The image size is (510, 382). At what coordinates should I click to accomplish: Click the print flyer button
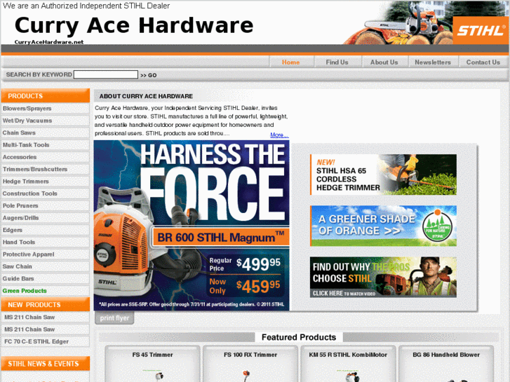[x=114, y=318]
